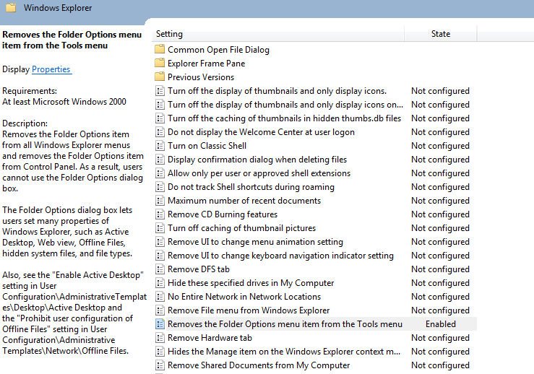This screenshot has width=534, height=374.
Task: Select 'Remove File menu from Windows Explorer' setting
Action: point(249,310)
